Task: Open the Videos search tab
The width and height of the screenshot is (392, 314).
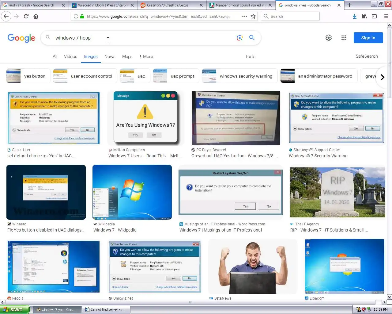Action: pos(70,56)
